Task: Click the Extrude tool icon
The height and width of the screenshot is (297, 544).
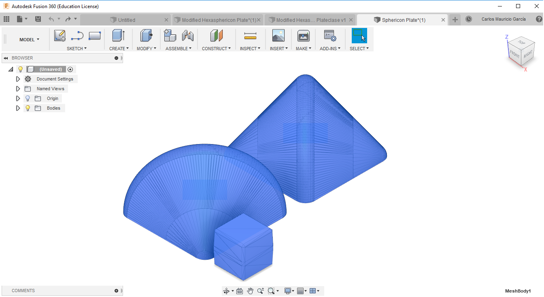Action: tap(119, 36)
